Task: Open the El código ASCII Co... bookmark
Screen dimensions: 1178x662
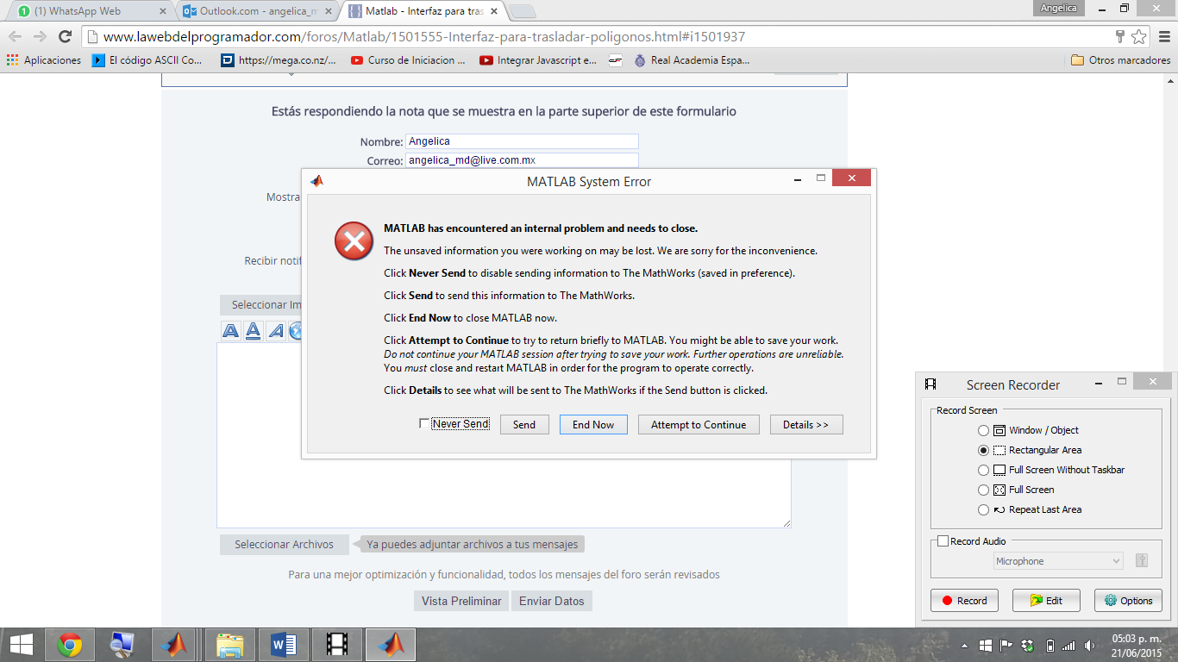Action: [147, 60]
